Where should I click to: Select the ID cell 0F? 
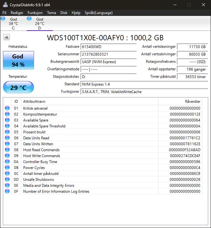pos(16,191)
